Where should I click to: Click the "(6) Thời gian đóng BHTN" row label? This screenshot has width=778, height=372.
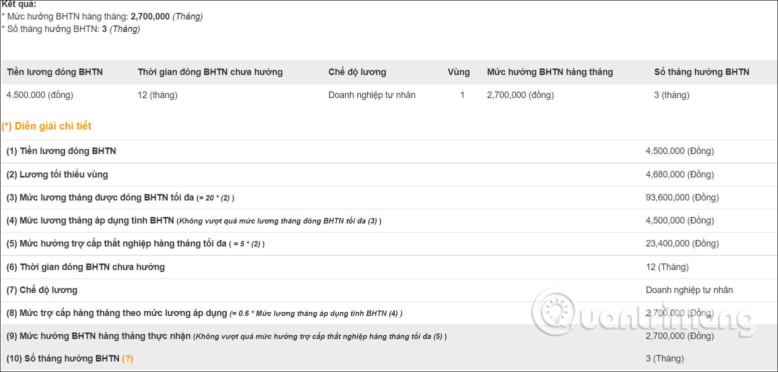tap(86, 267)
